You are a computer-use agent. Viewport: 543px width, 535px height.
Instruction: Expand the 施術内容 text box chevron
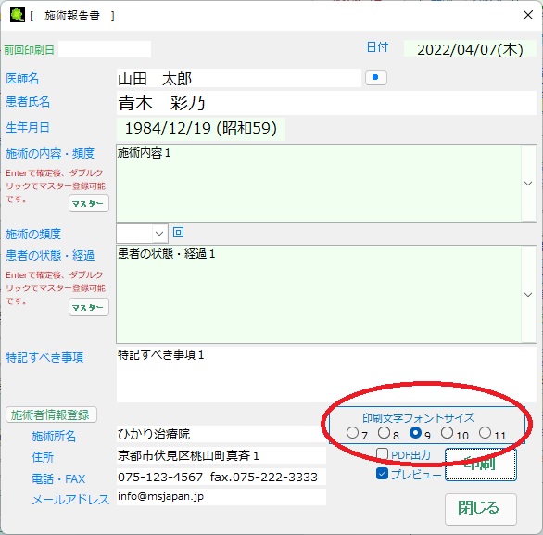528,184
